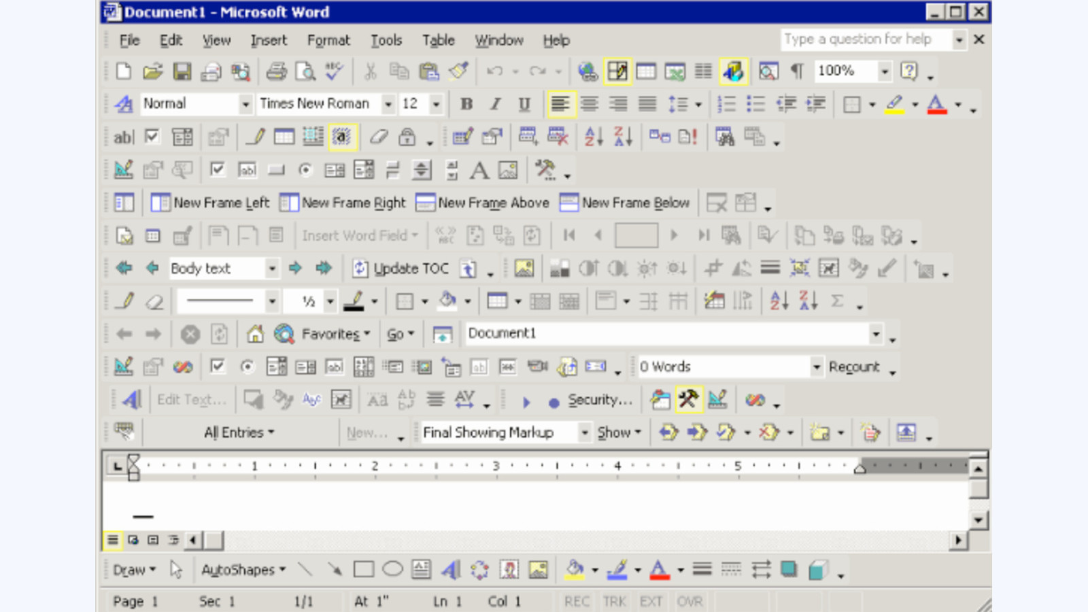Click the New Blank Document icon

[x=124, y=71]
